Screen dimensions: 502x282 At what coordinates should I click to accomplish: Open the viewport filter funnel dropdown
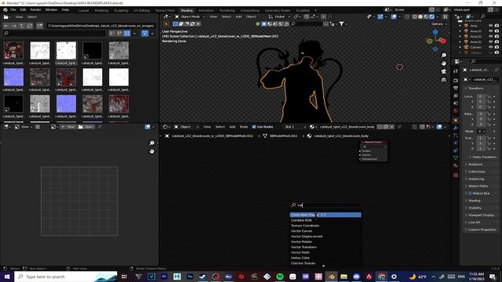(343, 24)
